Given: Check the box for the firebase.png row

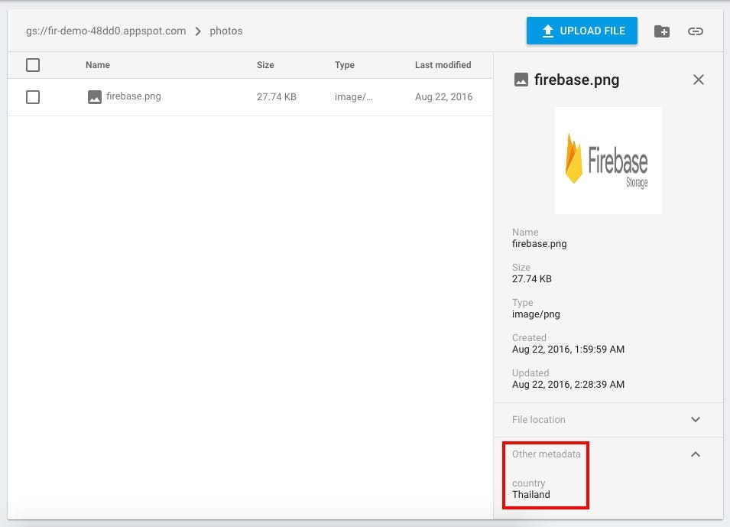Looking at the screenshot, I should click(33, 97).
